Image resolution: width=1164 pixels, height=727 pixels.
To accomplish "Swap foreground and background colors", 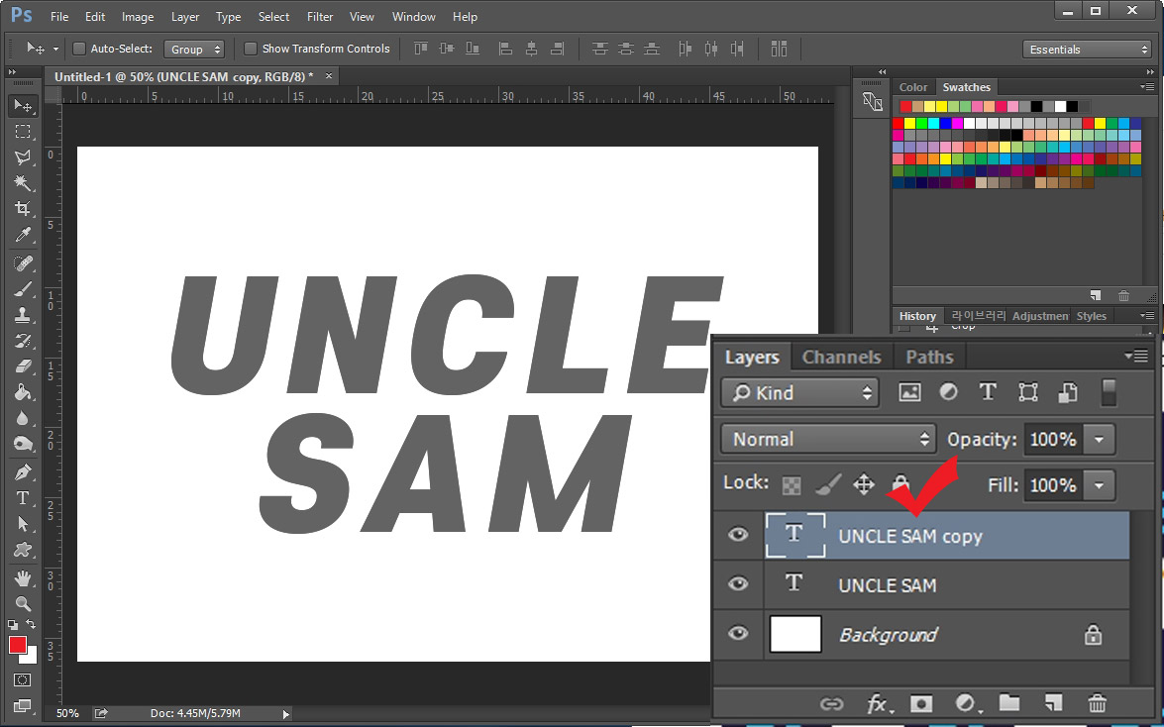I will point(31,625).
